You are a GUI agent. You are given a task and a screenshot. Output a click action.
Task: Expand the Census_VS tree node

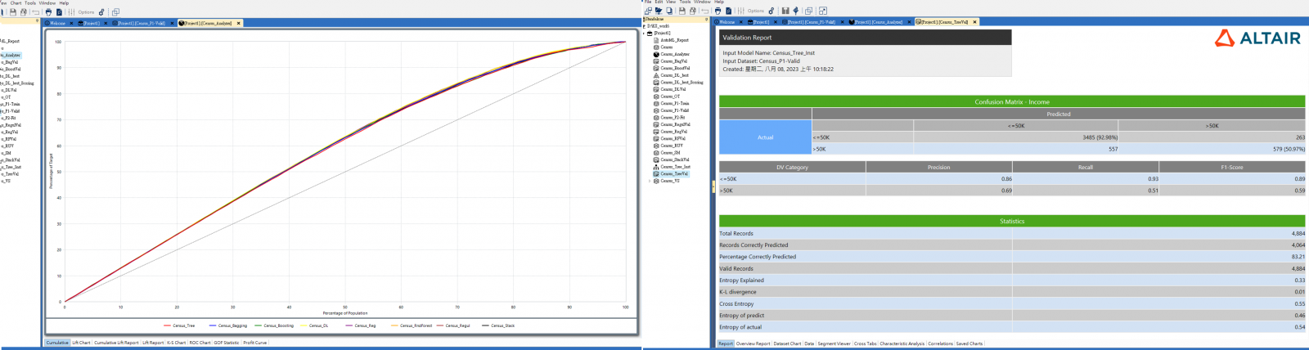click(650, 181)
